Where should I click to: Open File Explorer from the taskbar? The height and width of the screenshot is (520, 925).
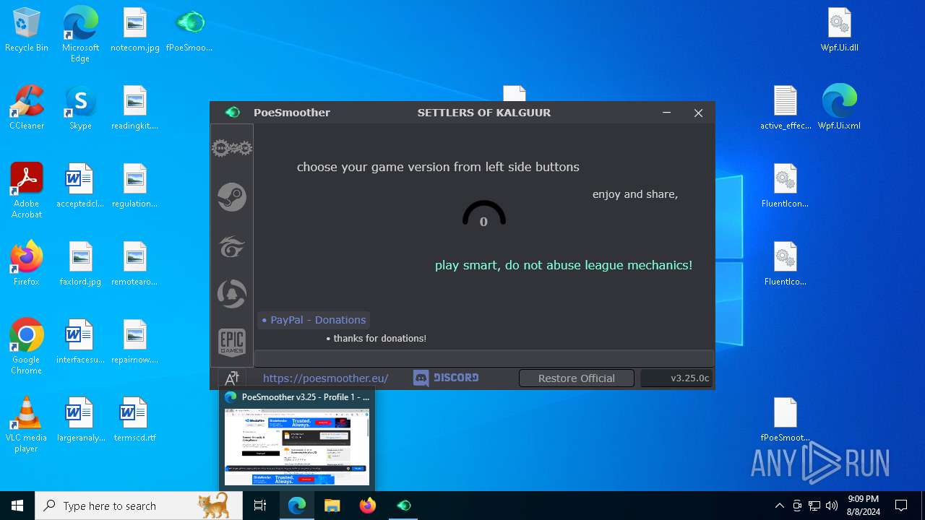coord(332,506)
